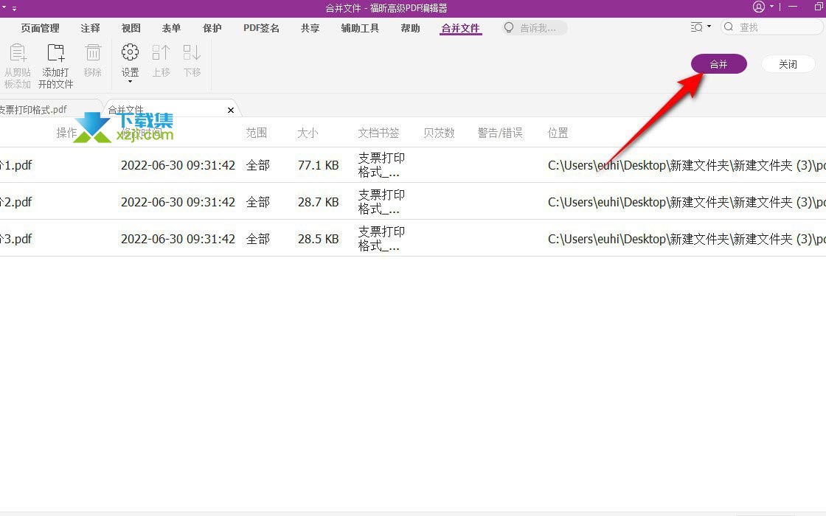Click the file path of 2.pdf

[x=687, y=202]
